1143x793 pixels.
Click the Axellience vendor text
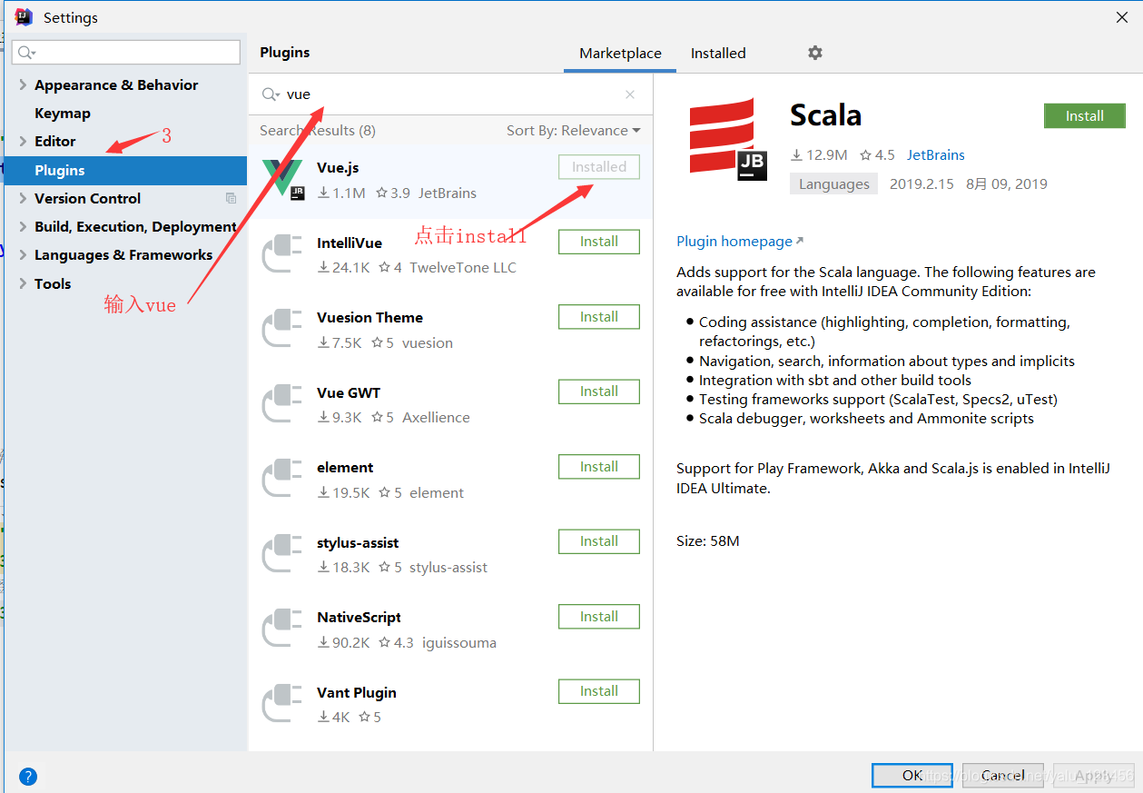pyautogui.click(x=436, y=417)
